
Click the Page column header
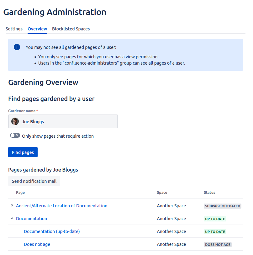20,193
